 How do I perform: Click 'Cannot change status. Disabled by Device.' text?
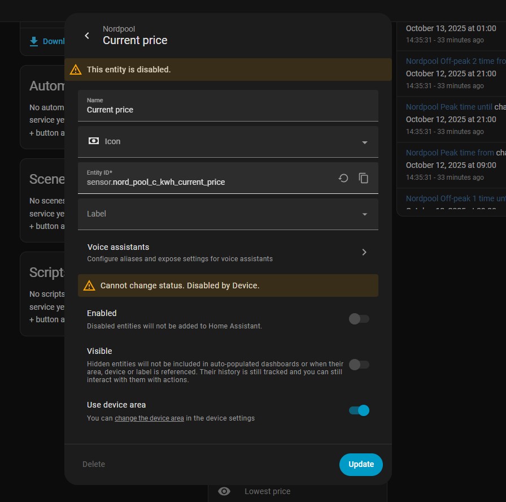[180, 285]
